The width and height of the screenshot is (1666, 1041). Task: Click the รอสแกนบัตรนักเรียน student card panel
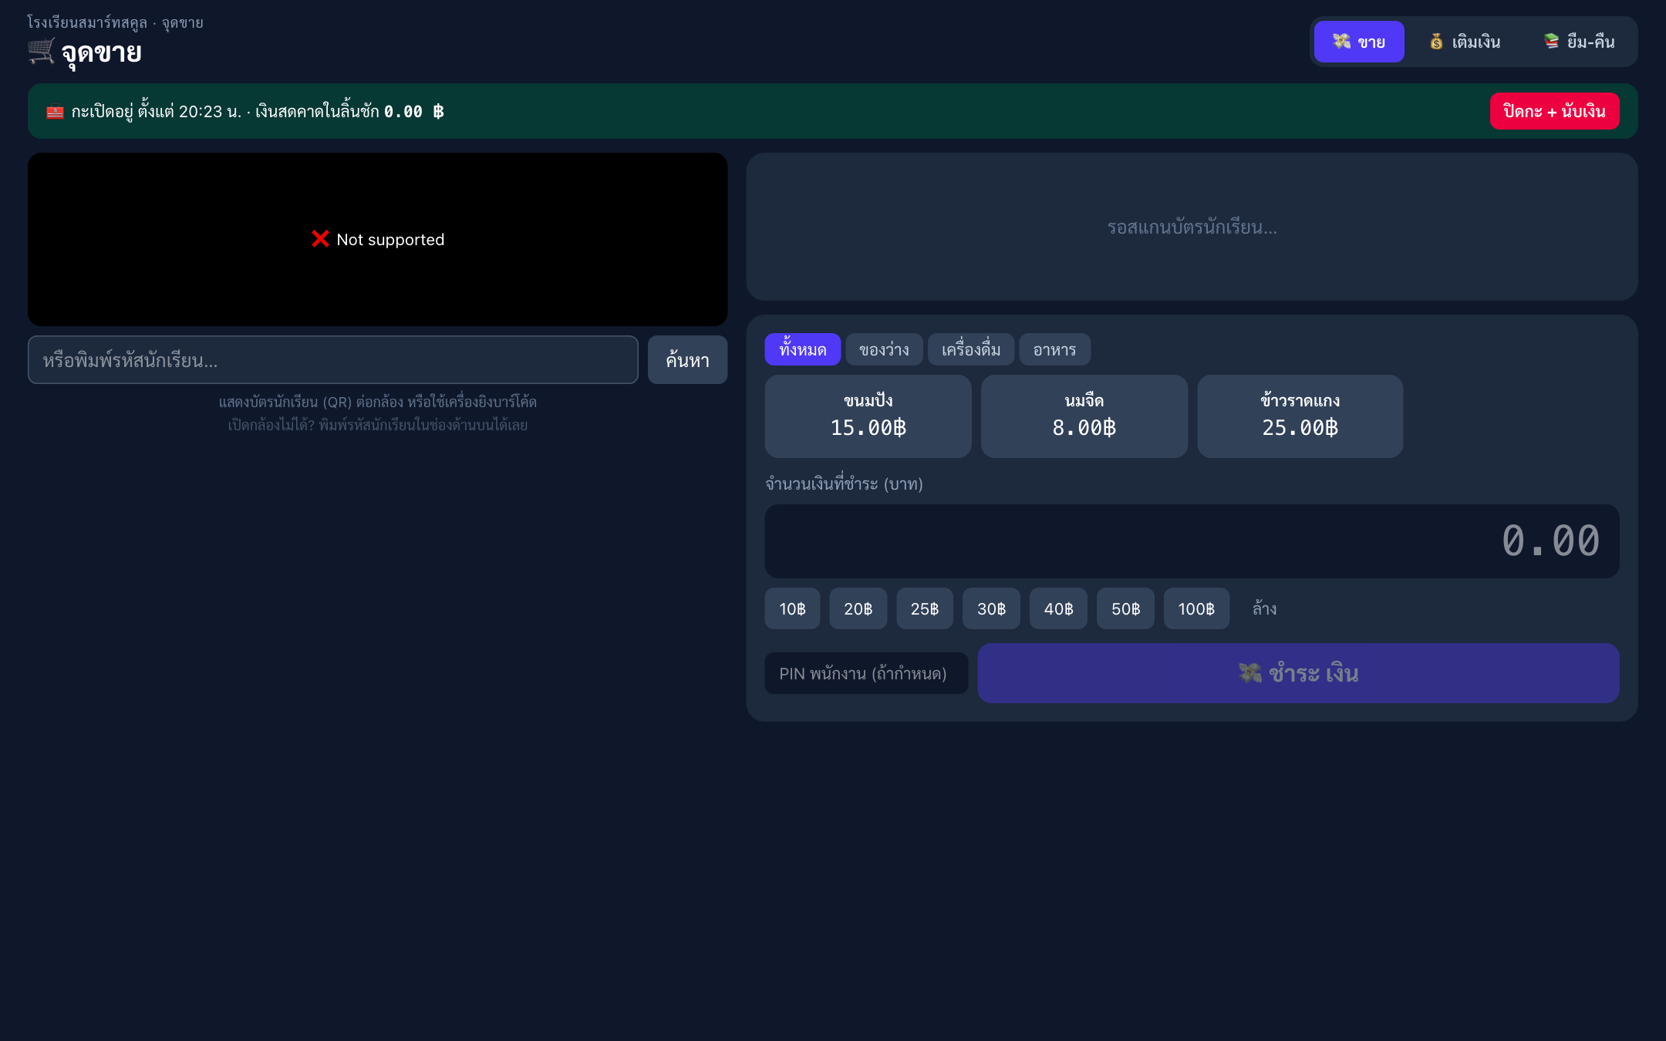pos(1192,227)
